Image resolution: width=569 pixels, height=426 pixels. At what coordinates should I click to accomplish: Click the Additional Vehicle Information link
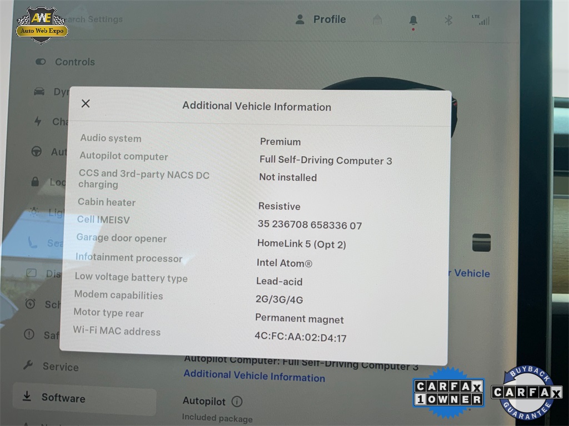click(254, 377)
